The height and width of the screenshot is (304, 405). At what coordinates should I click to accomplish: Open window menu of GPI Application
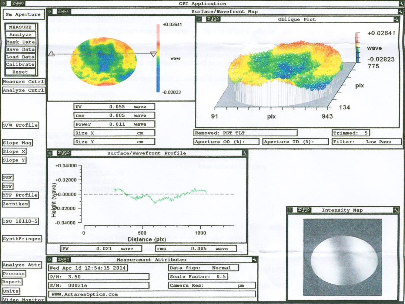[4, 4]
